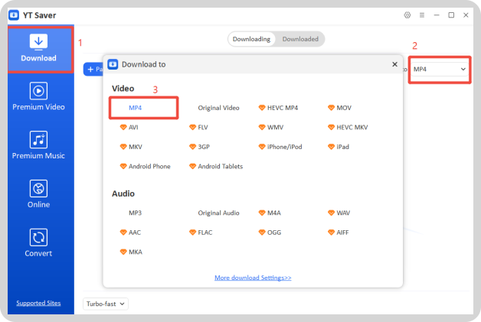481x322 pixels.
Task: Open settings gear in title bar
Action: pos(407,15)
